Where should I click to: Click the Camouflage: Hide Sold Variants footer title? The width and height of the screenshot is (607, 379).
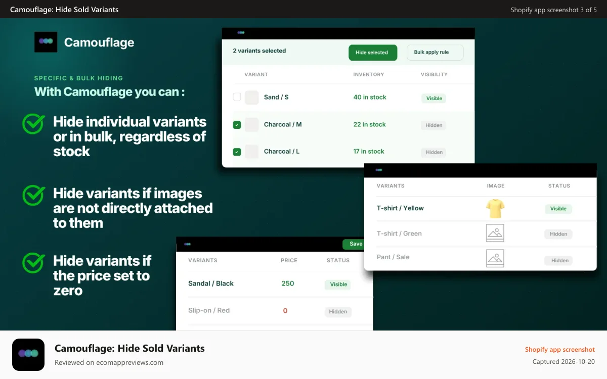pyautogui.click(x=129, y=348)
